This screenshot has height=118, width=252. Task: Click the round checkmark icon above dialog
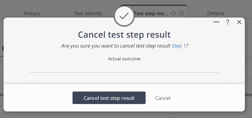(124, 16)
